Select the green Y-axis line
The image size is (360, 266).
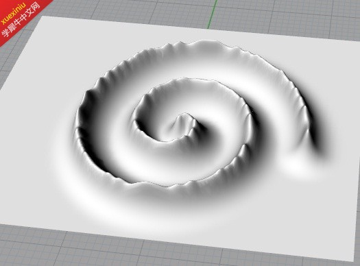pyautogui.click(x=213, y=14)
